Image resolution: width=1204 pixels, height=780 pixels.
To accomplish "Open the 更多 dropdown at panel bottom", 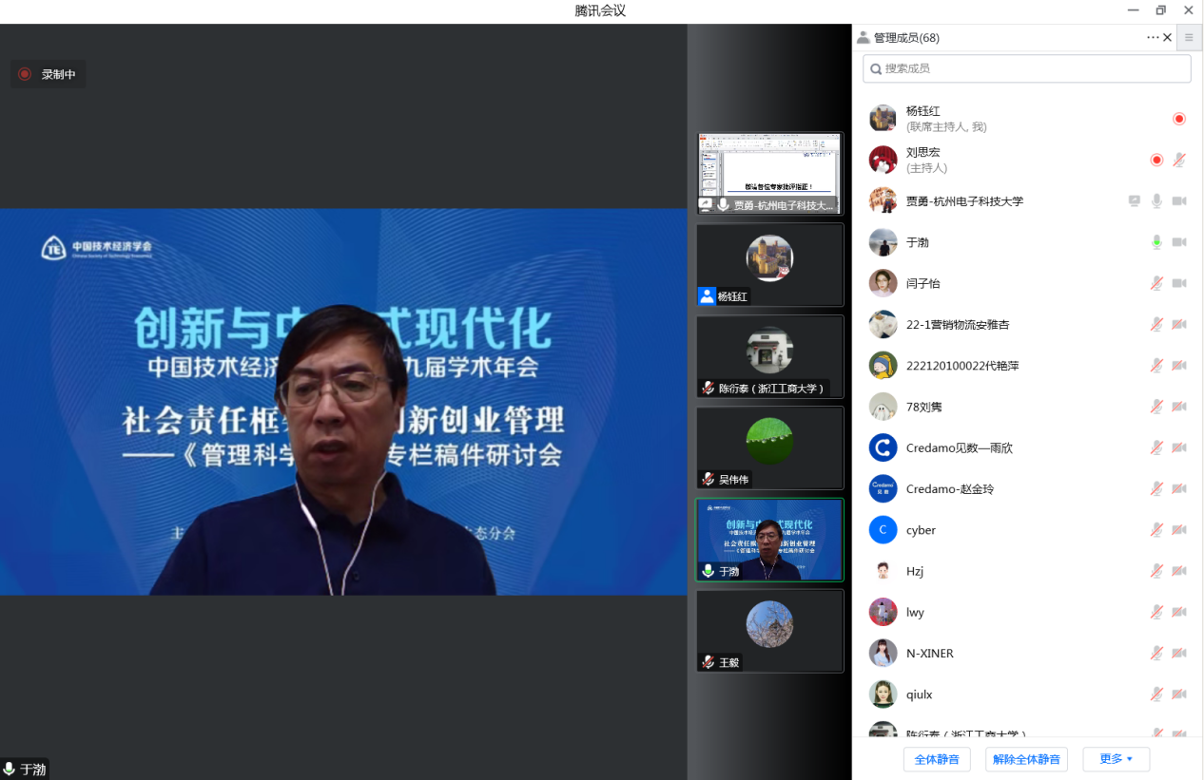I will click(x=1116, y=759).
